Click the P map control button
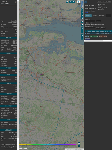Image resolution: width=112 pixels, height=150 pixels. pyautogui.click(x=82, y=29)
